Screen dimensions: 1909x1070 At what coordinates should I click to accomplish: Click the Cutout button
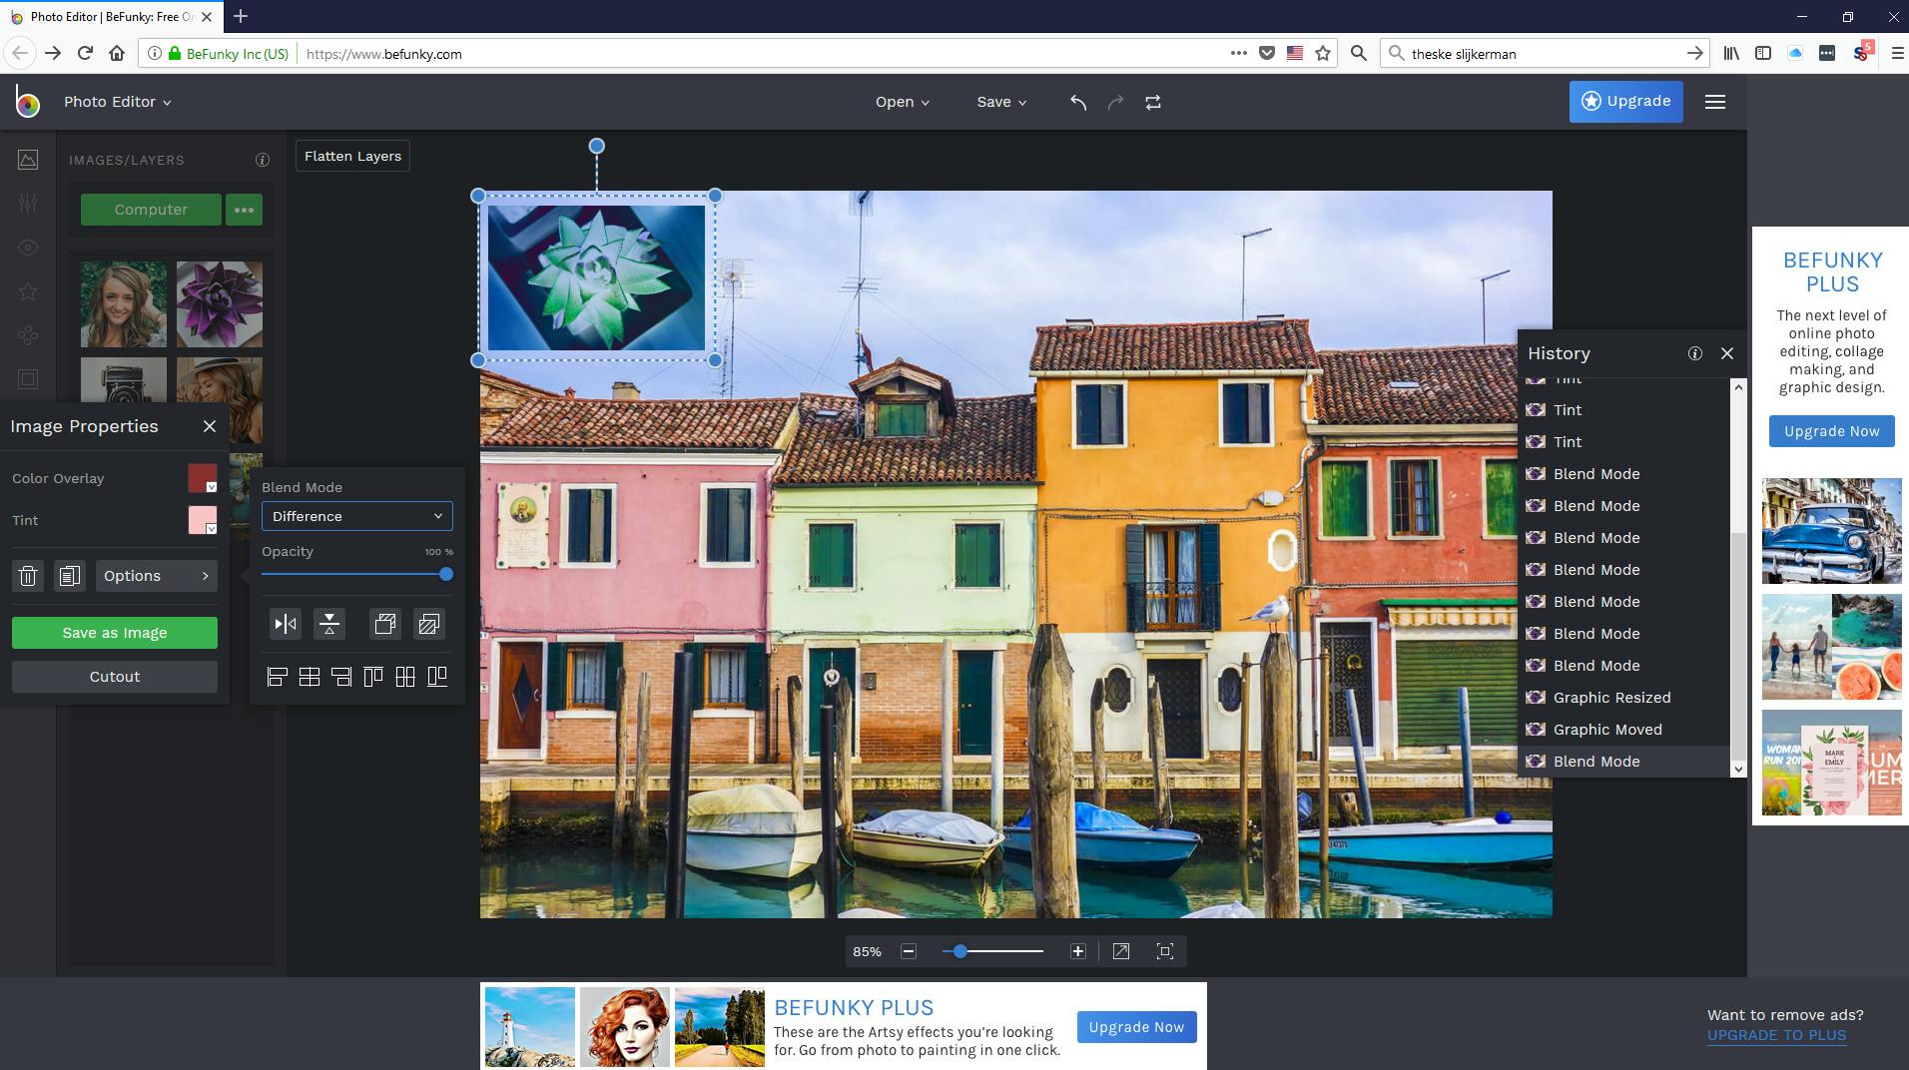pos(115,677)
